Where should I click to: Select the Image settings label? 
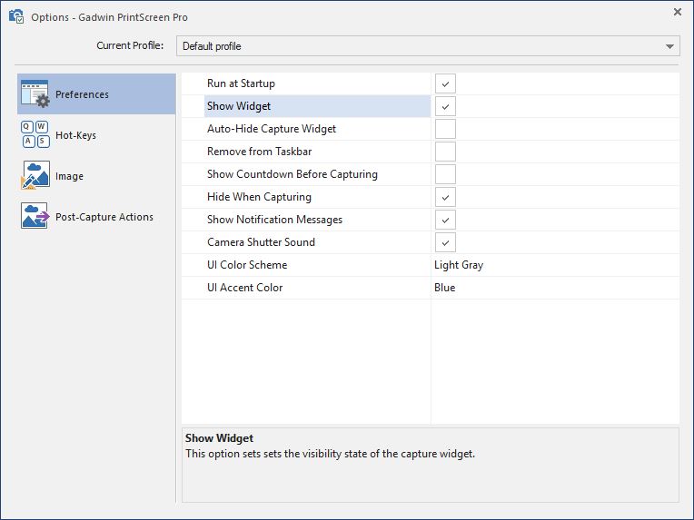point(69,176)
